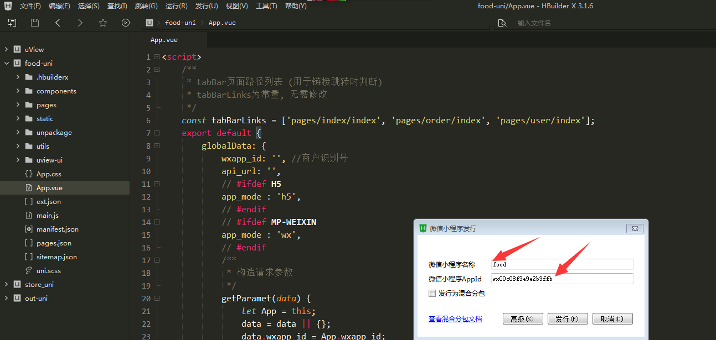Screen dimensions: 716x340
Task: Click the components folder icon
Action: coord(29,91)
